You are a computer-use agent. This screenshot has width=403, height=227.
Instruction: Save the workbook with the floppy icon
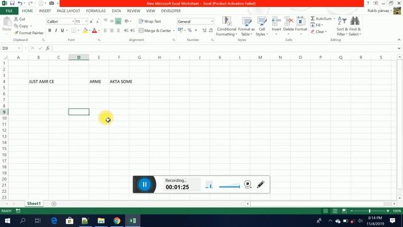pyautogui.click(x=12, y=3)
